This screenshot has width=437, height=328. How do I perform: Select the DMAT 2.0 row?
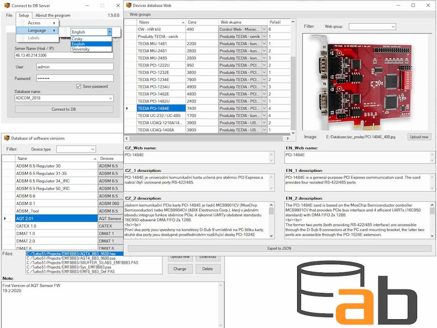point(62,241)
